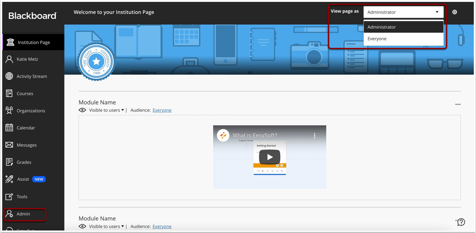The height and width of the screenshot is (233, 476).
Task: Click the Assist rocket icon
Action: 9,179
